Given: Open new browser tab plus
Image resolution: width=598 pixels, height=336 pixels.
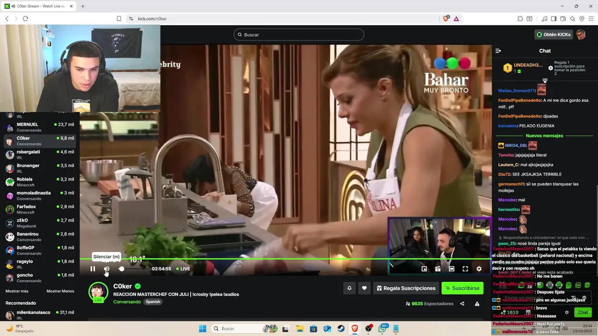Looking at the screenshot, I should 83,6.
